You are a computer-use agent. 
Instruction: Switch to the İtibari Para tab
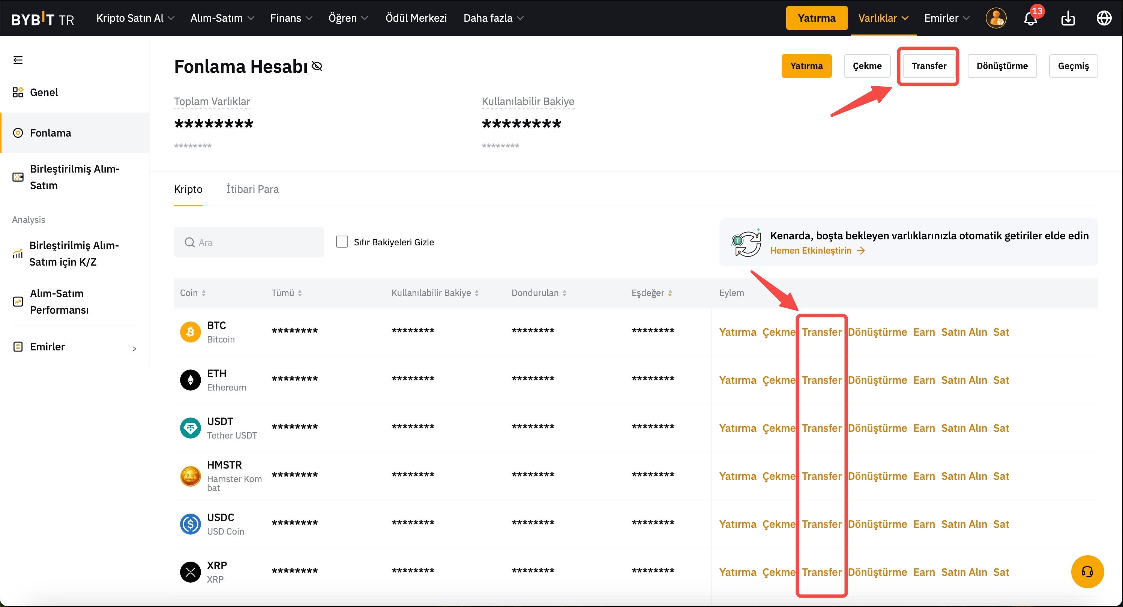click(x=252, y=189)
